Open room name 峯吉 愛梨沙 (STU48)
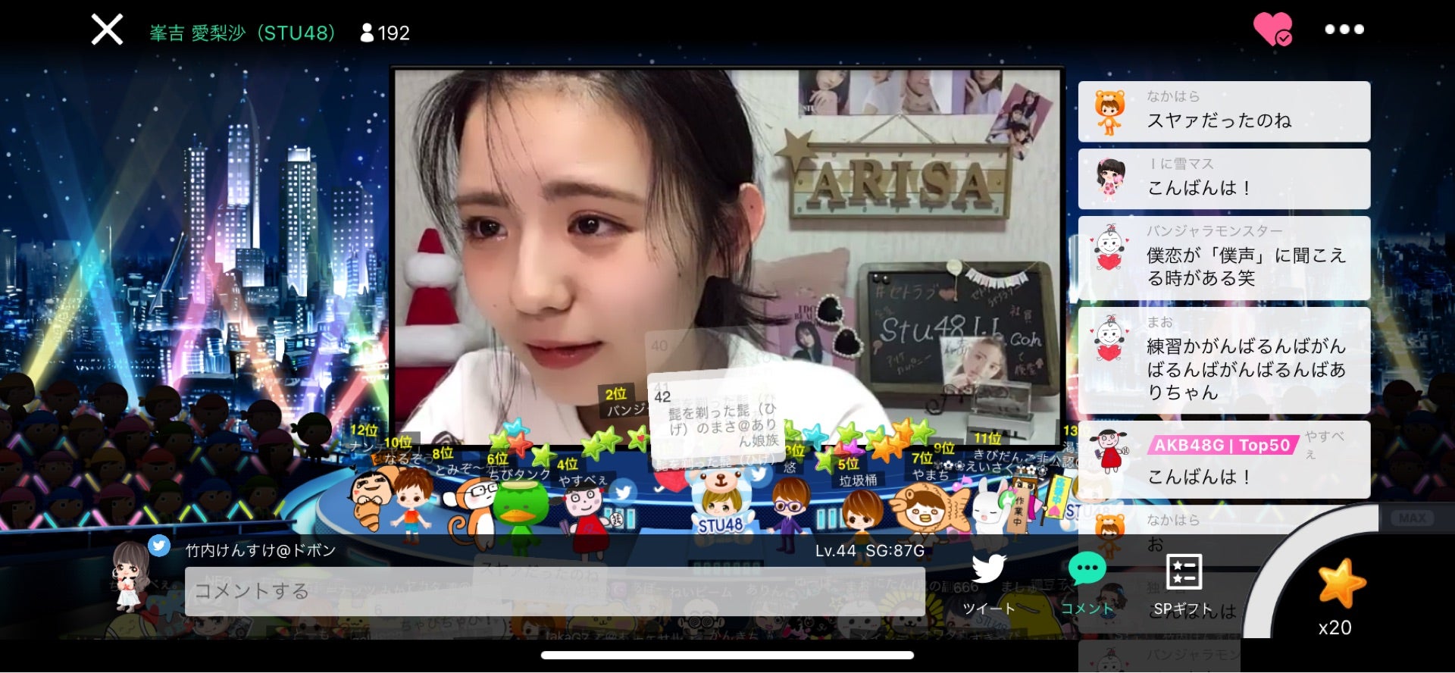This screenshot has width=1455, height=673. [242, 33]
